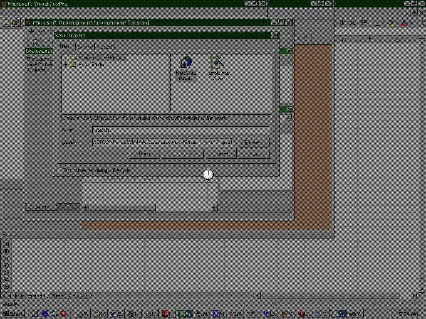The image size is (426, 319).
Task: Select the Sample App Wizard icon
Action: click(218, 69)
